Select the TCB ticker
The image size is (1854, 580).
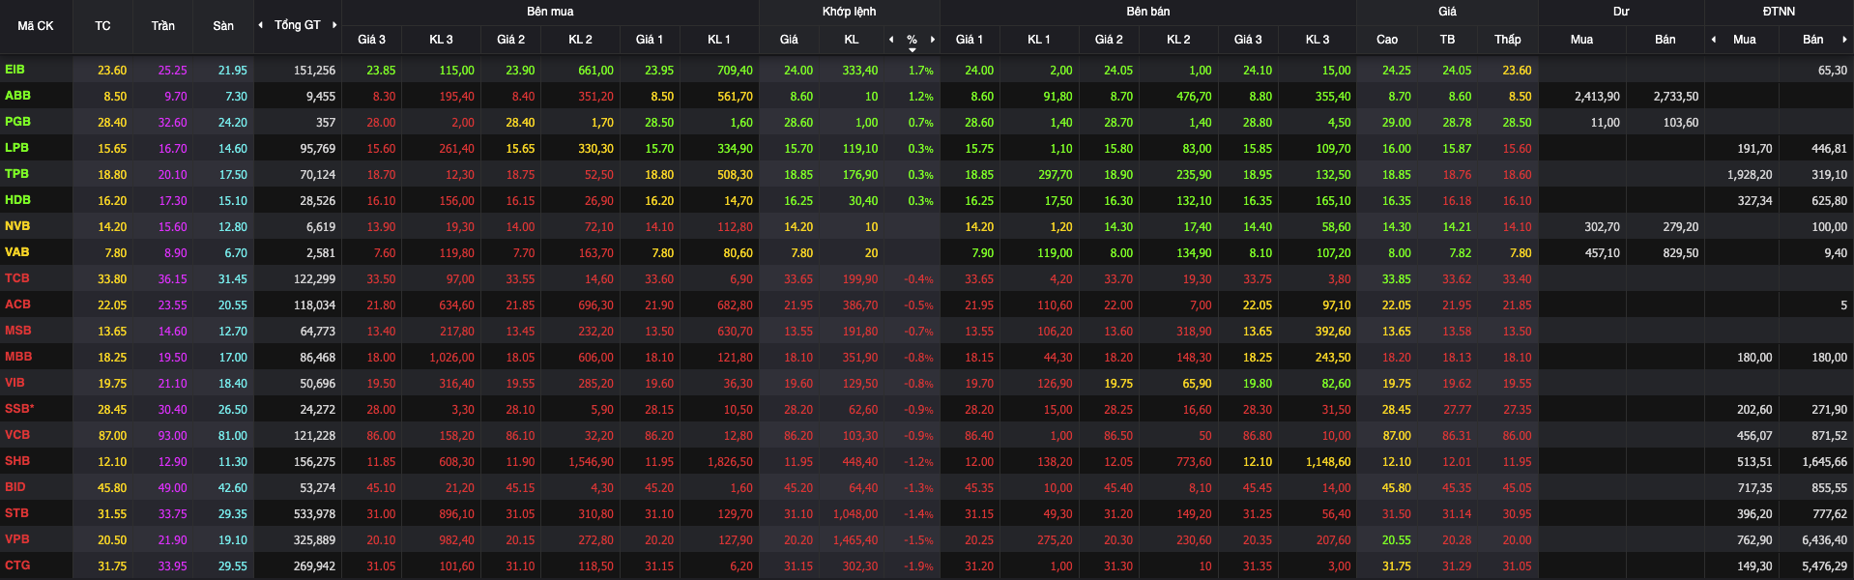pyautogui.click(x=17, y=278)
